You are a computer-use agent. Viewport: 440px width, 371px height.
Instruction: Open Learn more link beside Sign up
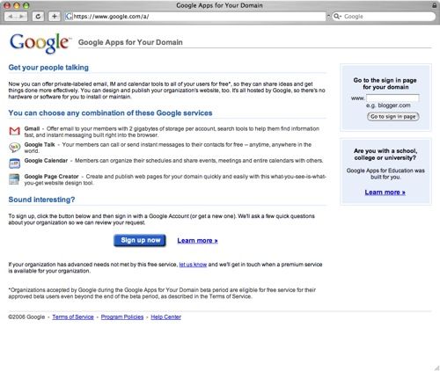[x=197, y=241]
